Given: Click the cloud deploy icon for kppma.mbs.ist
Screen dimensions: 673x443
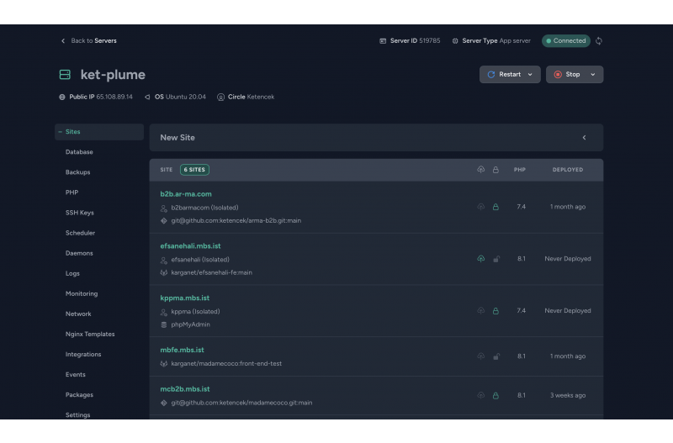Looking at the screenshot, I should click(x=481, y=311).
